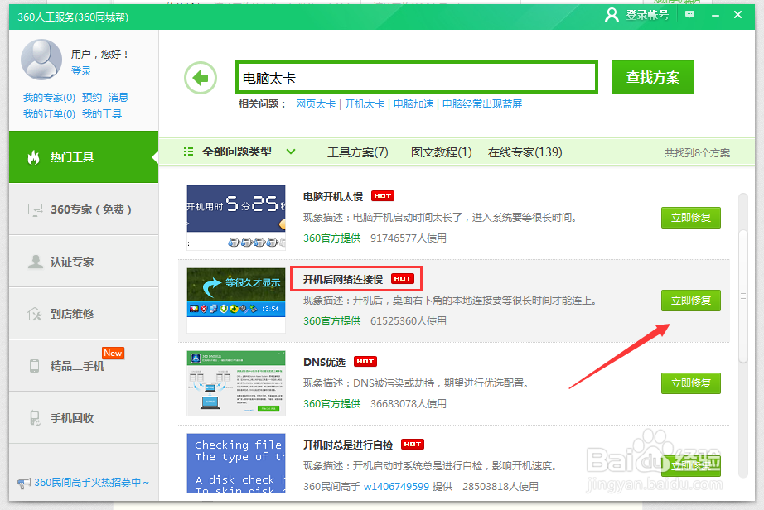This screenshot has width=764, height=510.
Task: Open the feedback message icon in title bar
Action: point(690,15)
